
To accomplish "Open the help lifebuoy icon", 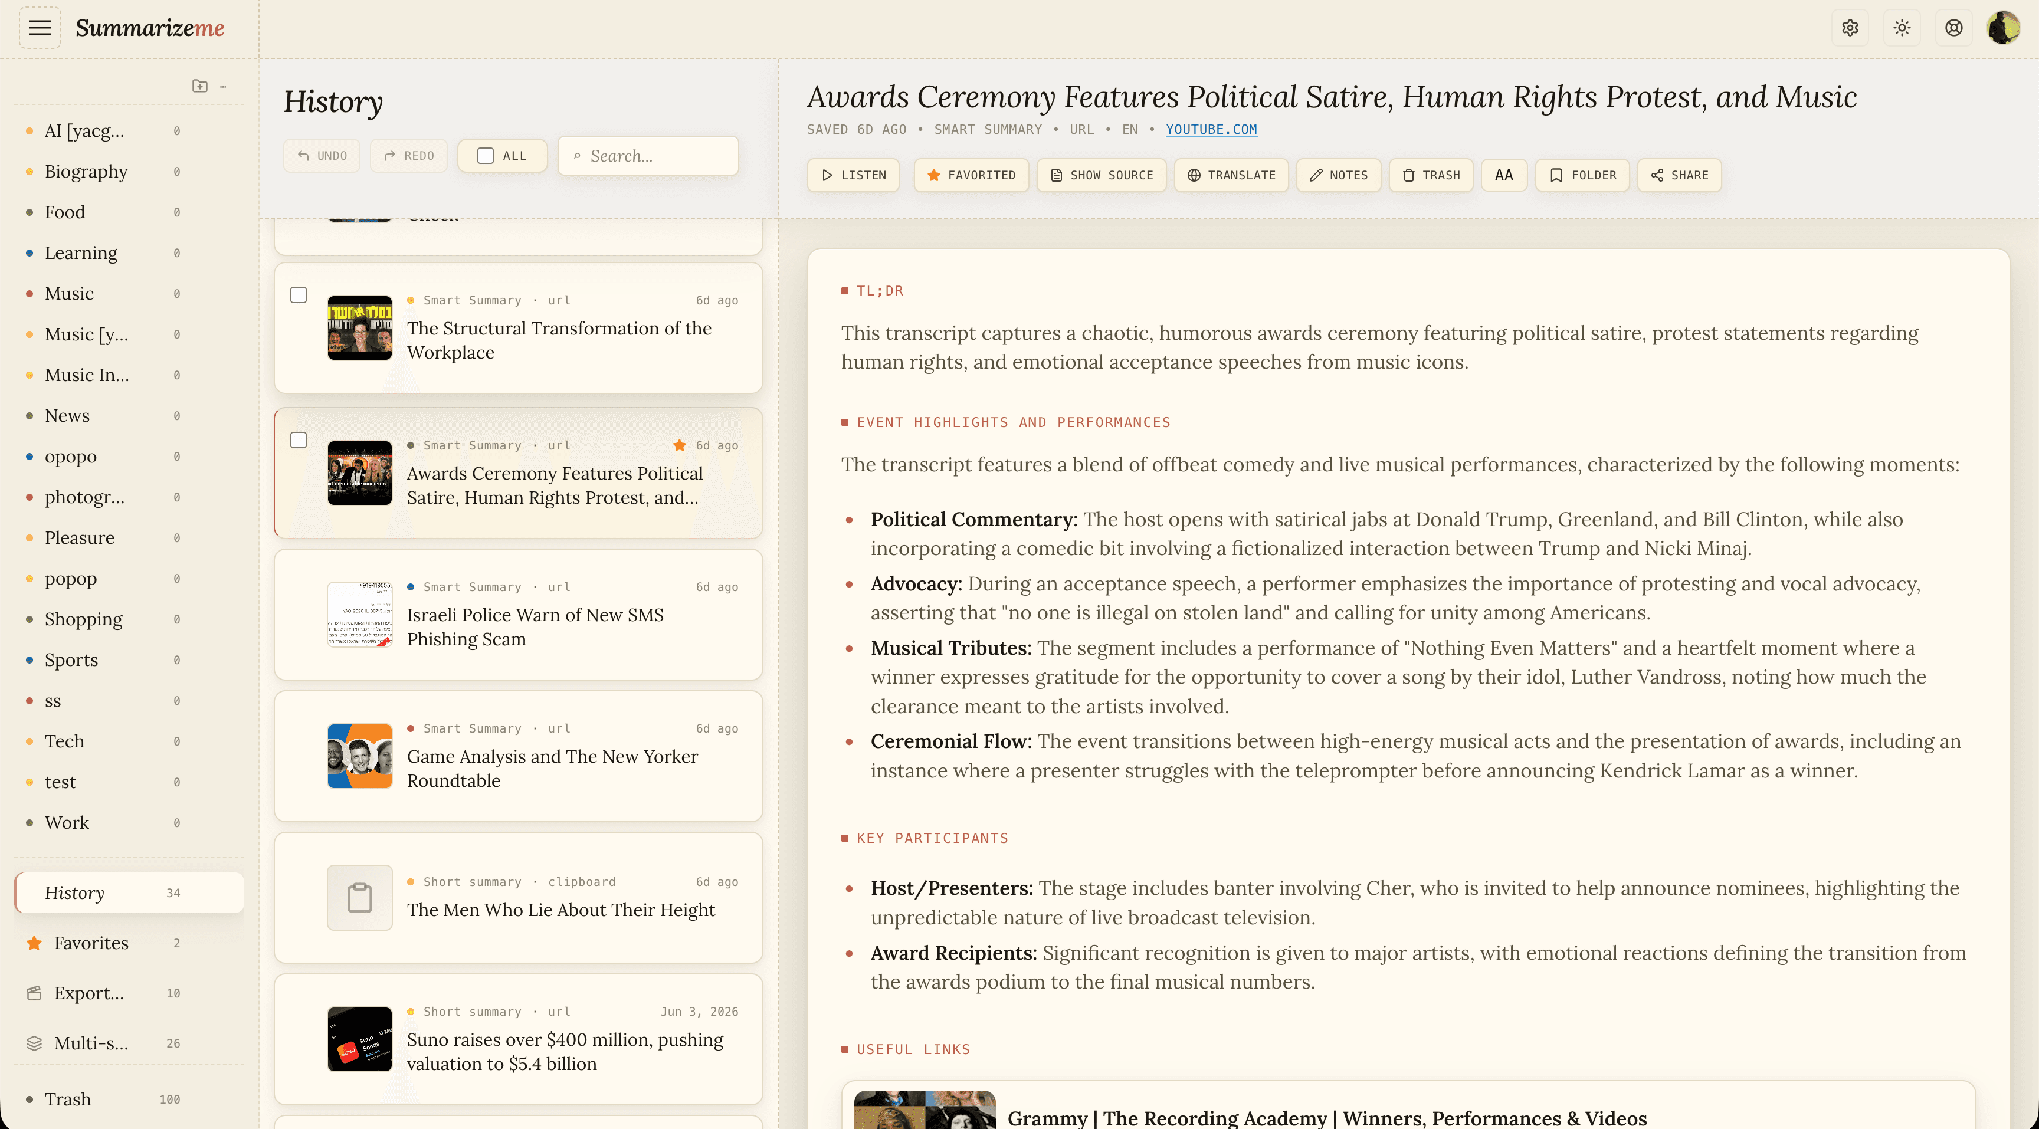I will tap(1954, 28).
